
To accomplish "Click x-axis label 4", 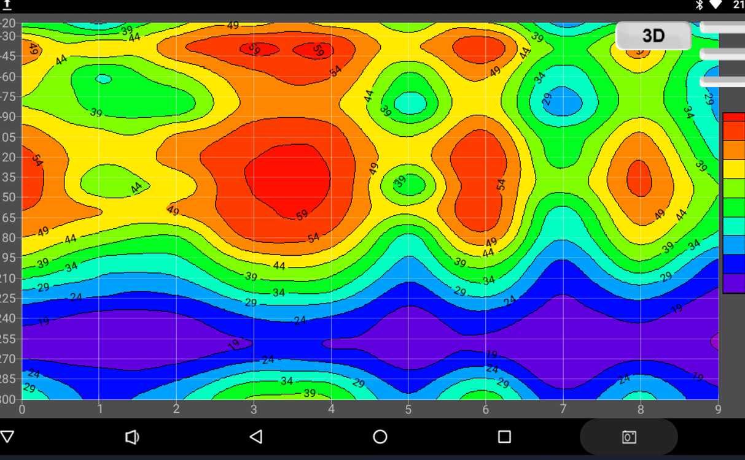I will [331, 409].
